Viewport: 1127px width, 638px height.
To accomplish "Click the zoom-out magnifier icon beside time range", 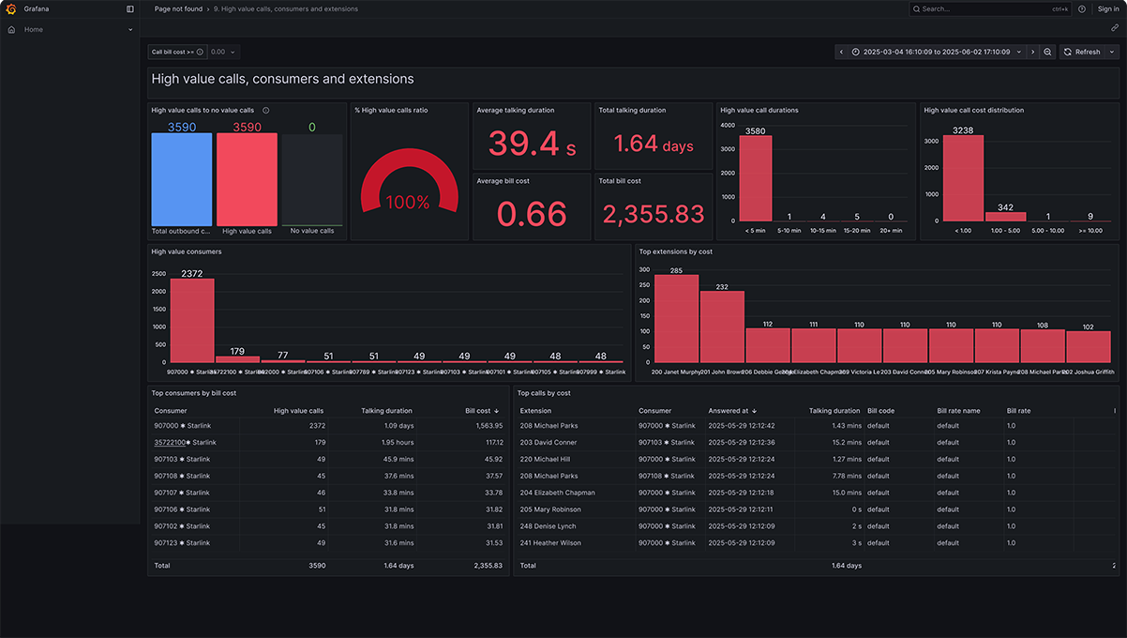I will coord(1047,52).
